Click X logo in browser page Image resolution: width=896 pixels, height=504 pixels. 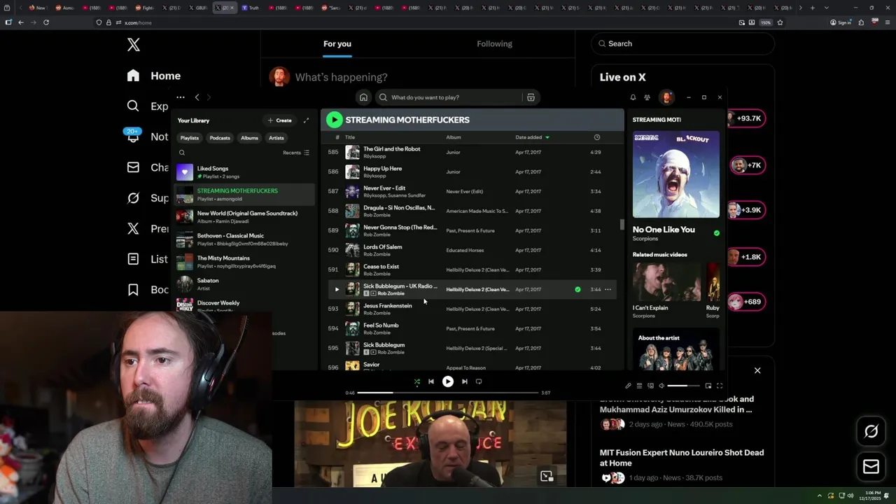coord(134,45)
